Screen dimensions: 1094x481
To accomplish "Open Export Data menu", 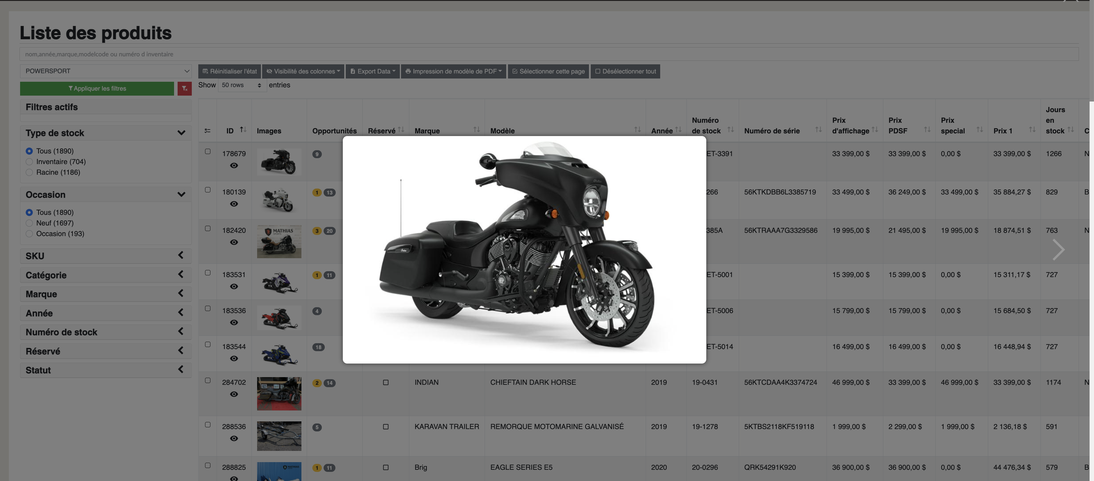I will tap(373, 71).
